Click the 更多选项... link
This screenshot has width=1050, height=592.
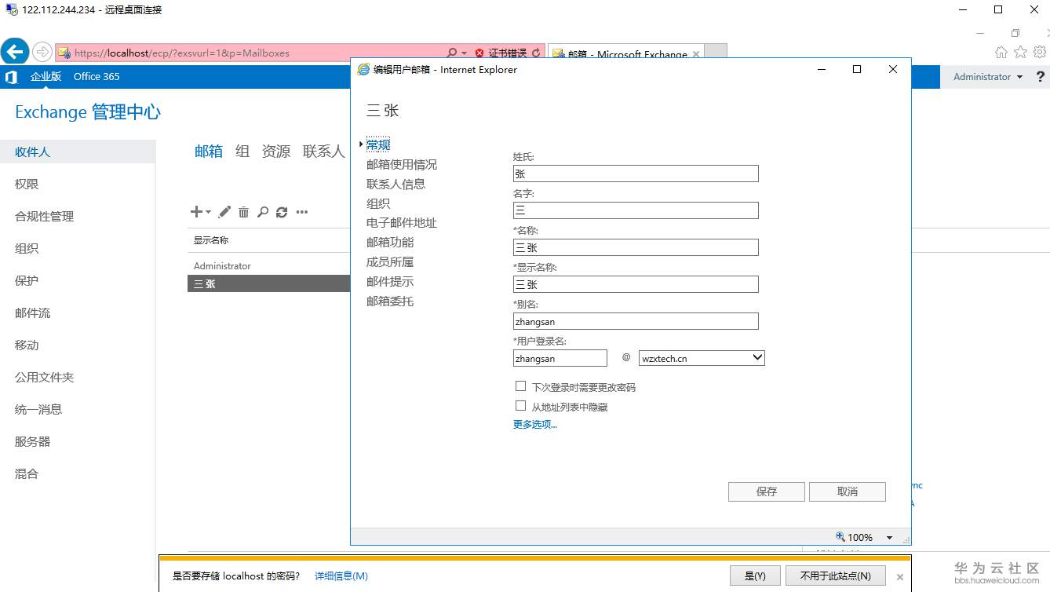pyautogui.click(x=535, y=425)
